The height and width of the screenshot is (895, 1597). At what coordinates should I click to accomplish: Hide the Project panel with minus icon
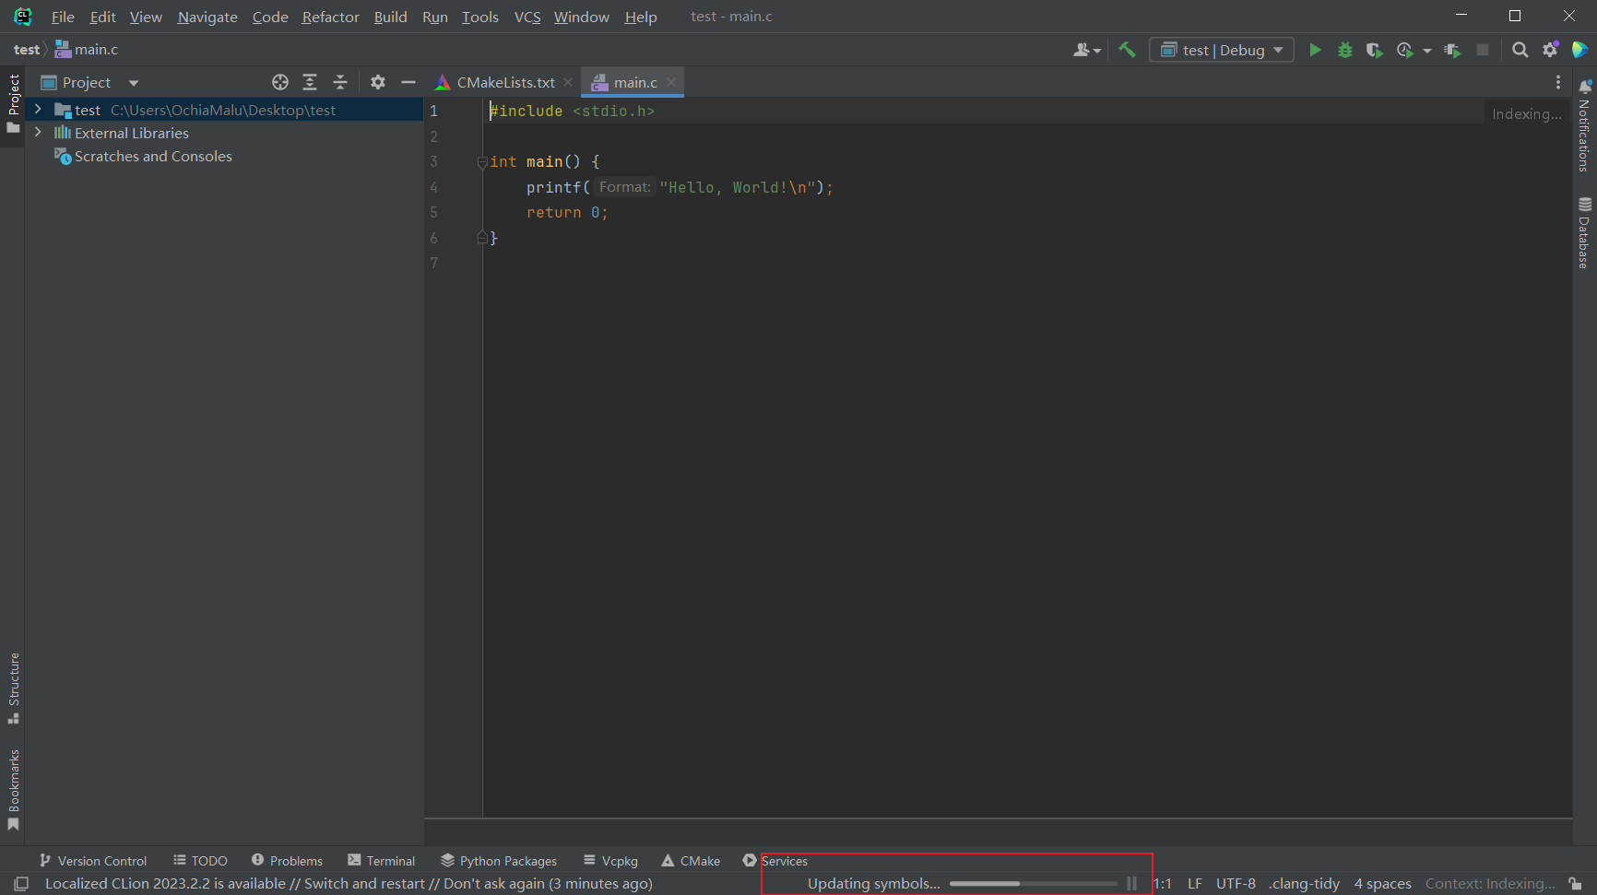[408, 82]
